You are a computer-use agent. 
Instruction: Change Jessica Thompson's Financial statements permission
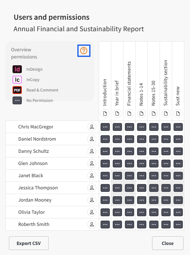coord(130,188)
